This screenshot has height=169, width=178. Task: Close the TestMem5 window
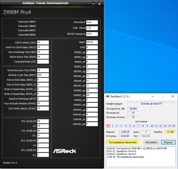click(173, 96)
